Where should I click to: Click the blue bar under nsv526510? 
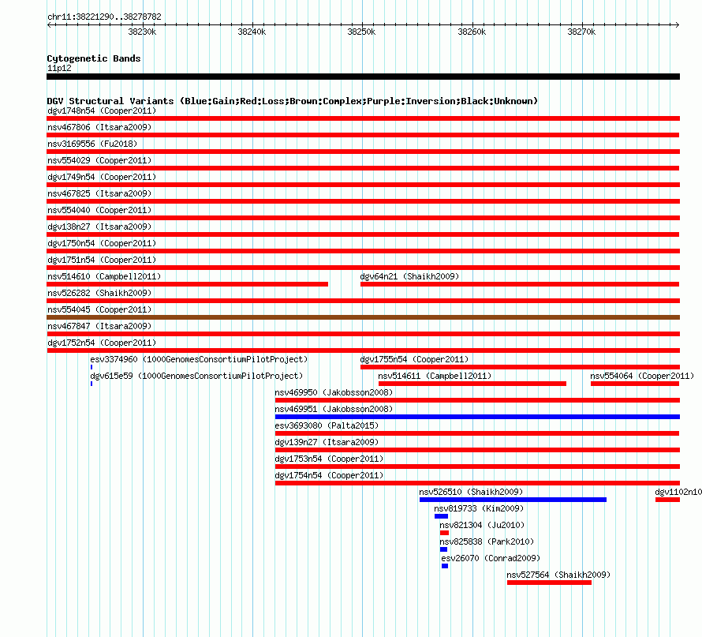pyautogui.click(x=513, y=500)
